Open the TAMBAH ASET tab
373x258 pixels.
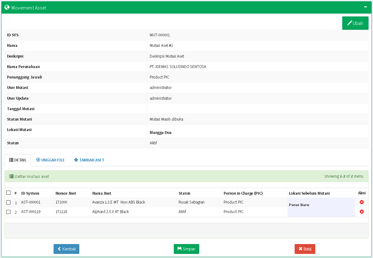[89, 160]
